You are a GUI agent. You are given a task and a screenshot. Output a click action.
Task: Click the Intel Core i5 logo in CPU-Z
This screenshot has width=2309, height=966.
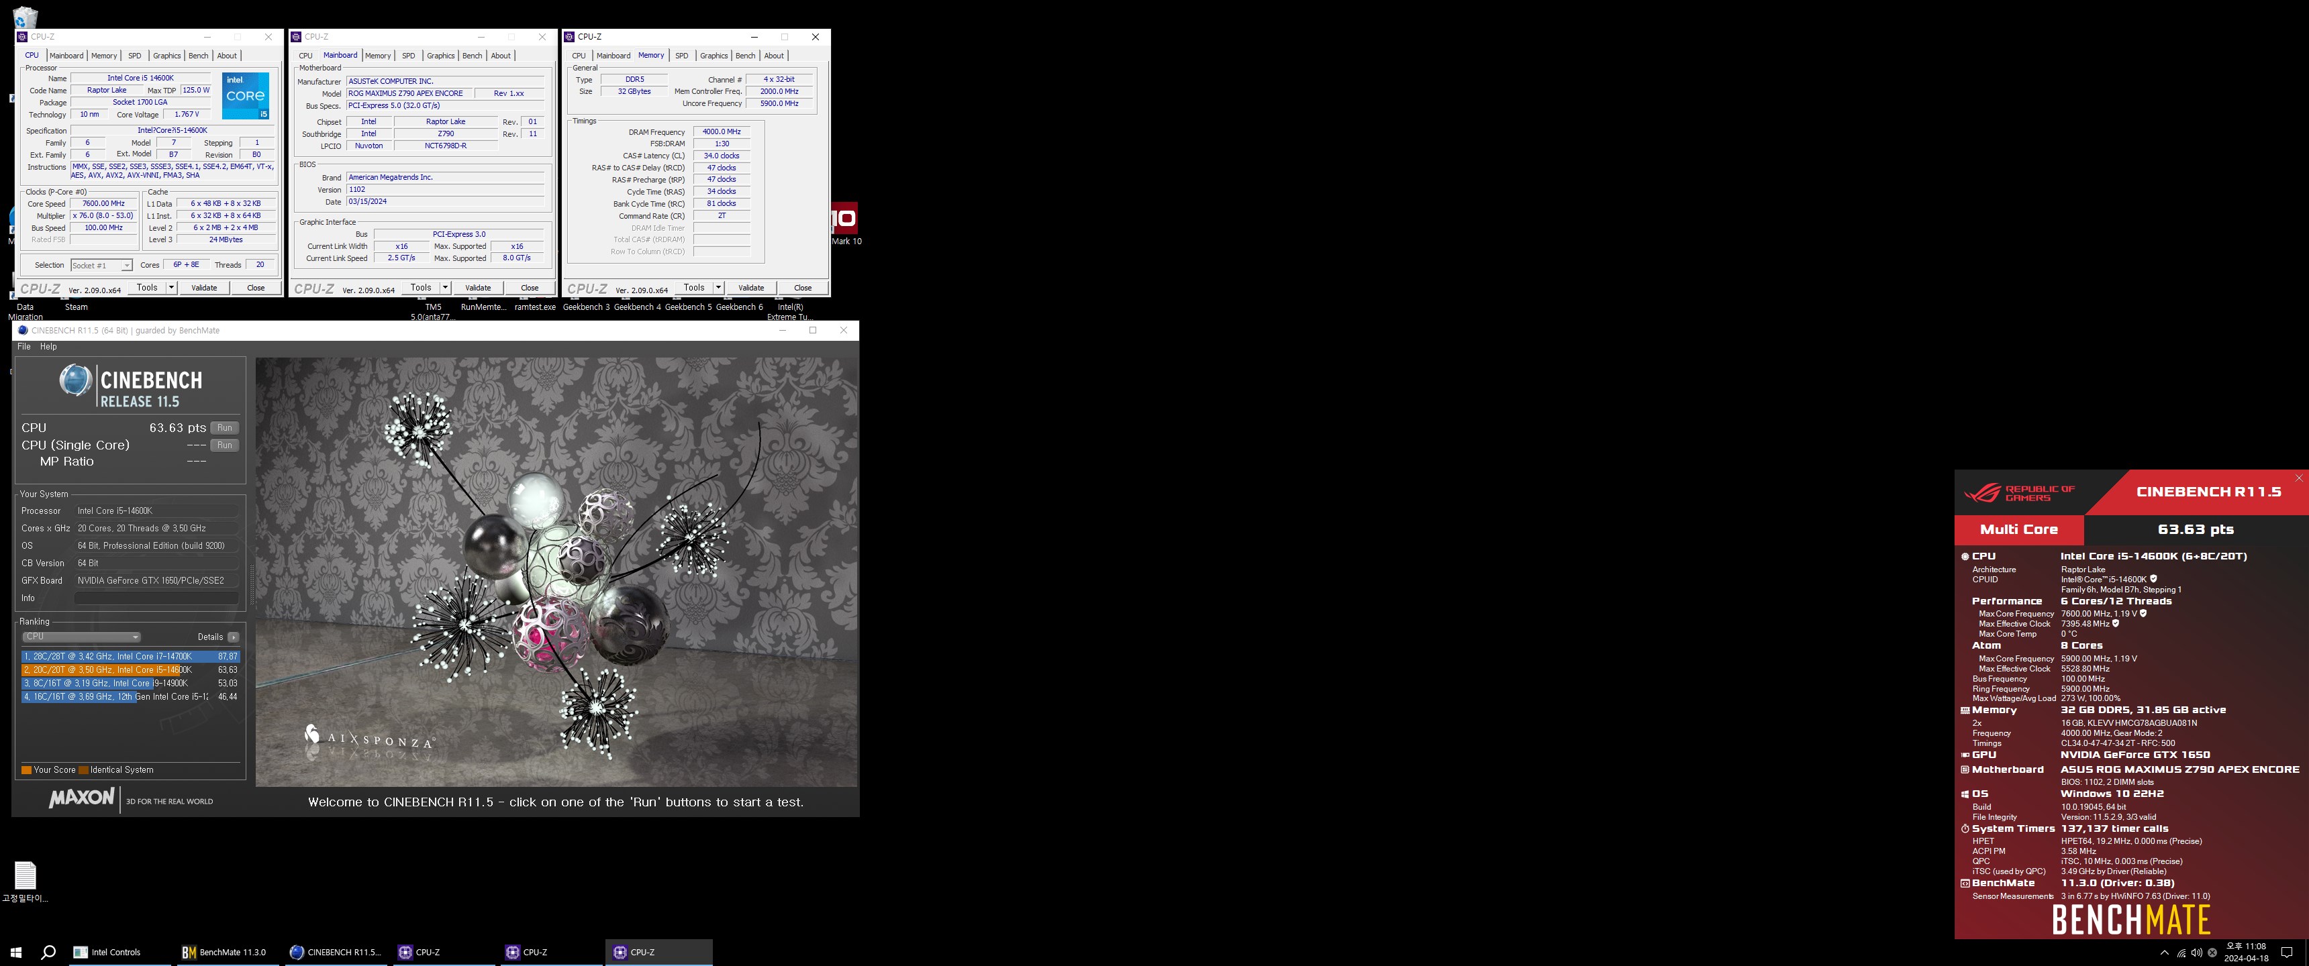tap(246, 96)
